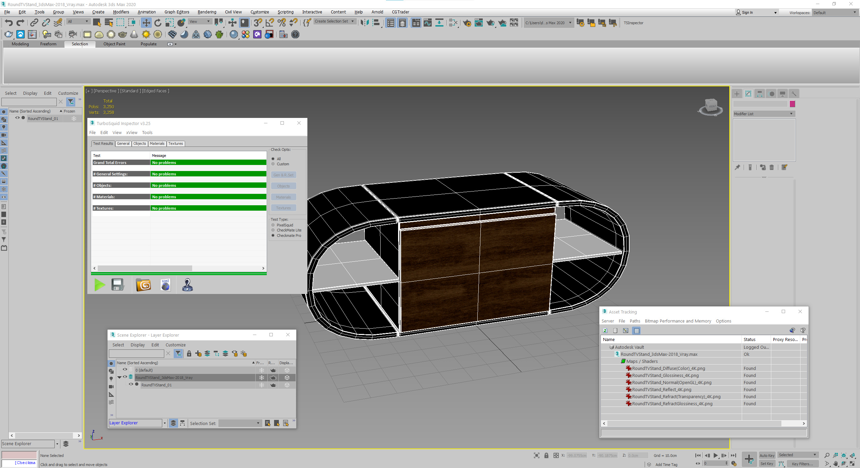
Task: Switch to the Materials tab in Inspector
Action: 157,143
